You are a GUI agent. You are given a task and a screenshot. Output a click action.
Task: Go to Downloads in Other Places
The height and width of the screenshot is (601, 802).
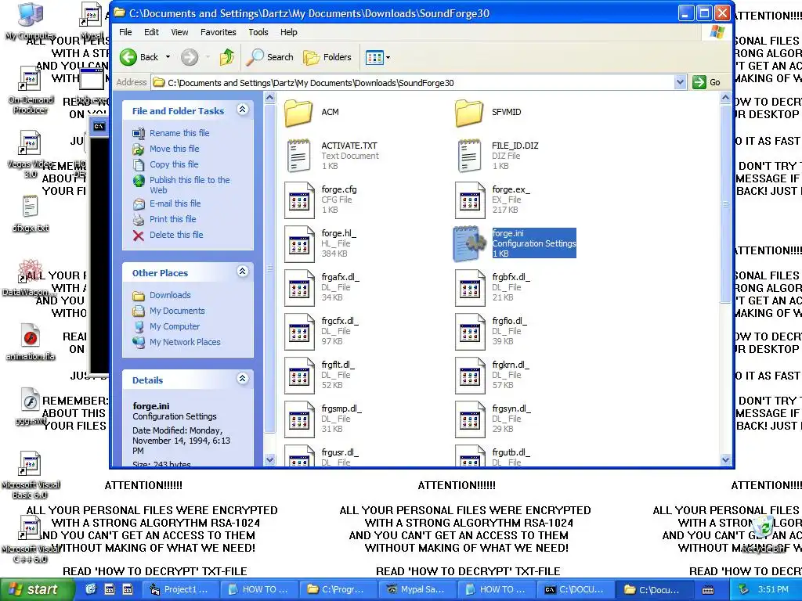(x=170, y=295)
